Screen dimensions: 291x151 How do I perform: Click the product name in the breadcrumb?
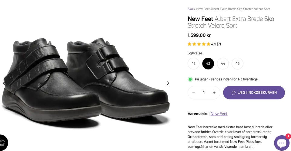(233, 9)
